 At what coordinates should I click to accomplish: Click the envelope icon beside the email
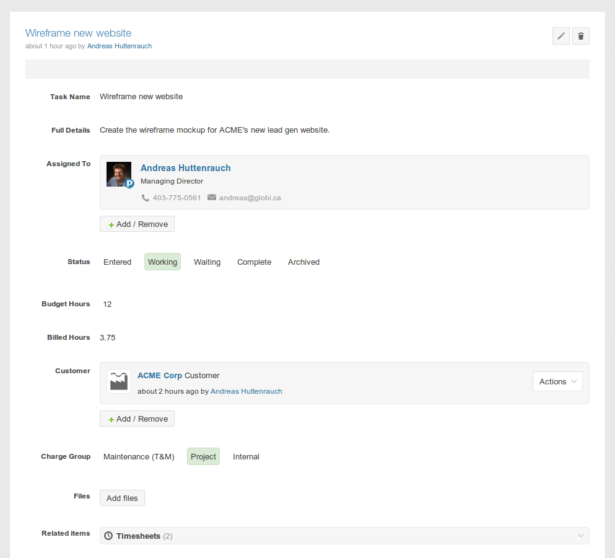[212, 198]
